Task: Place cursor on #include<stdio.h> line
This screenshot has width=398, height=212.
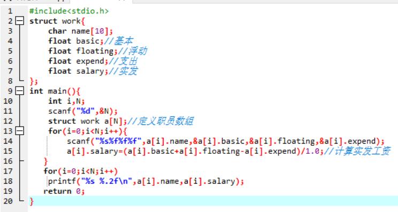Action: coord(69,11)
